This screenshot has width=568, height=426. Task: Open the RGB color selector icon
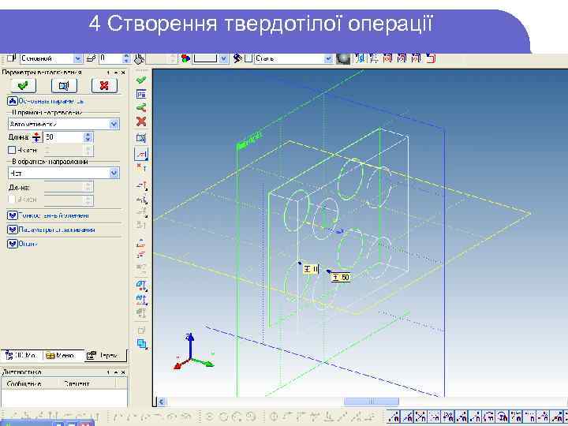pyautogui.click(x=185, y=58)
